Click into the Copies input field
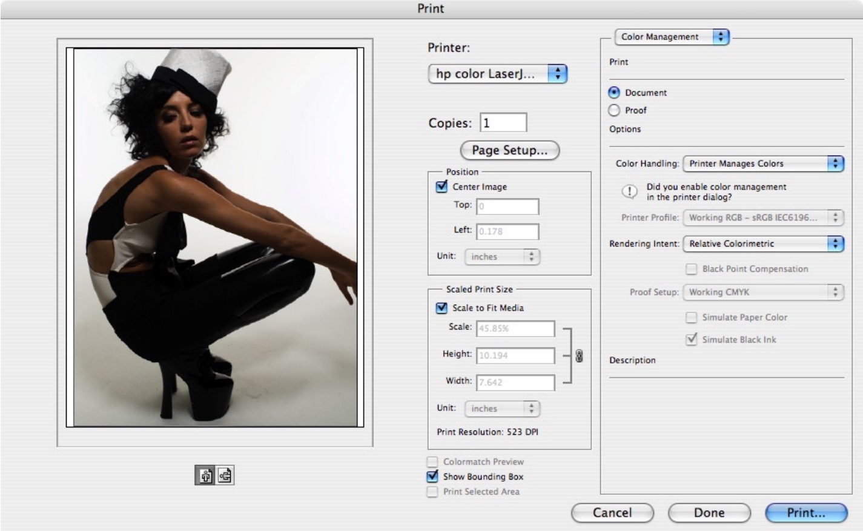This screenshot has height=531, width=863. click(x=503, y=123)
